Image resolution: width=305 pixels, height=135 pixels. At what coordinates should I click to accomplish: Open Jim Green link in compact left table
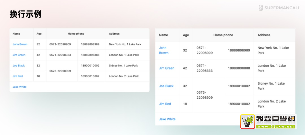coord(19,55)
